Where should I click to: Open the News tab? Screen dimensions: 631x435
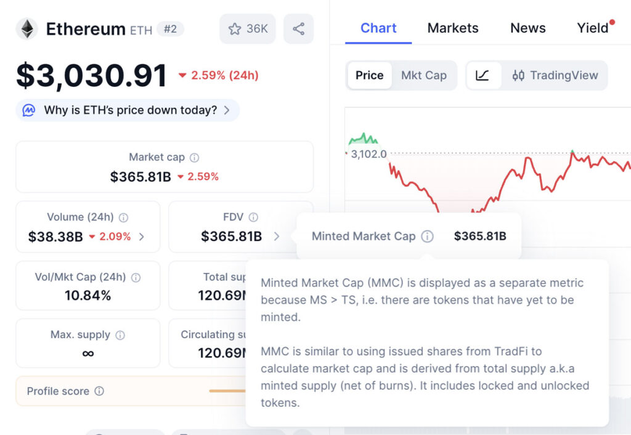[528, 28]
